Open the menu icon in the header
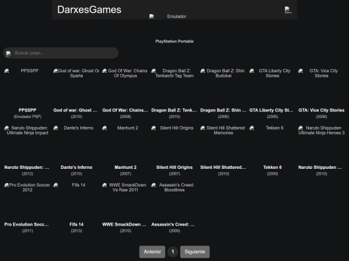Image resolution: width=349 pixels, height=261 pixels. 288,10
